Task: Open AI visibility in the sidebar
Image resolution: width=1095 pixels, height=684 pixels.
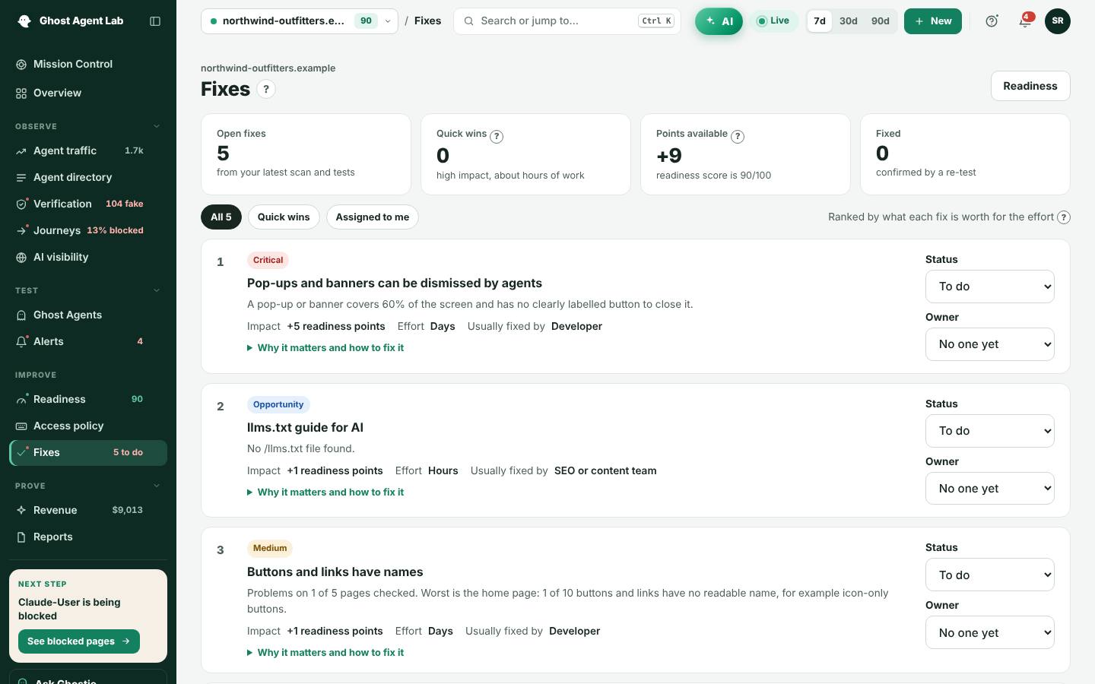Action: coord(88,258)
